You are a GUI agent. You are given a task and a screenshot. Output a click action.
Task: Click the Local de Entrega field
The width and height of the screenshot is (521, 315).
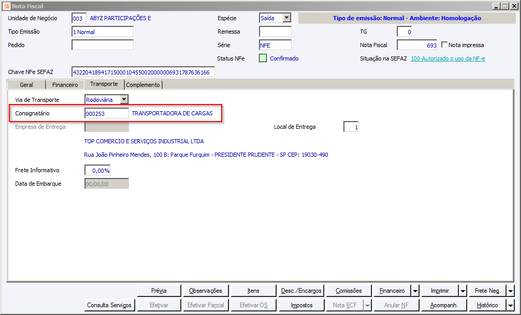(351, 127)
